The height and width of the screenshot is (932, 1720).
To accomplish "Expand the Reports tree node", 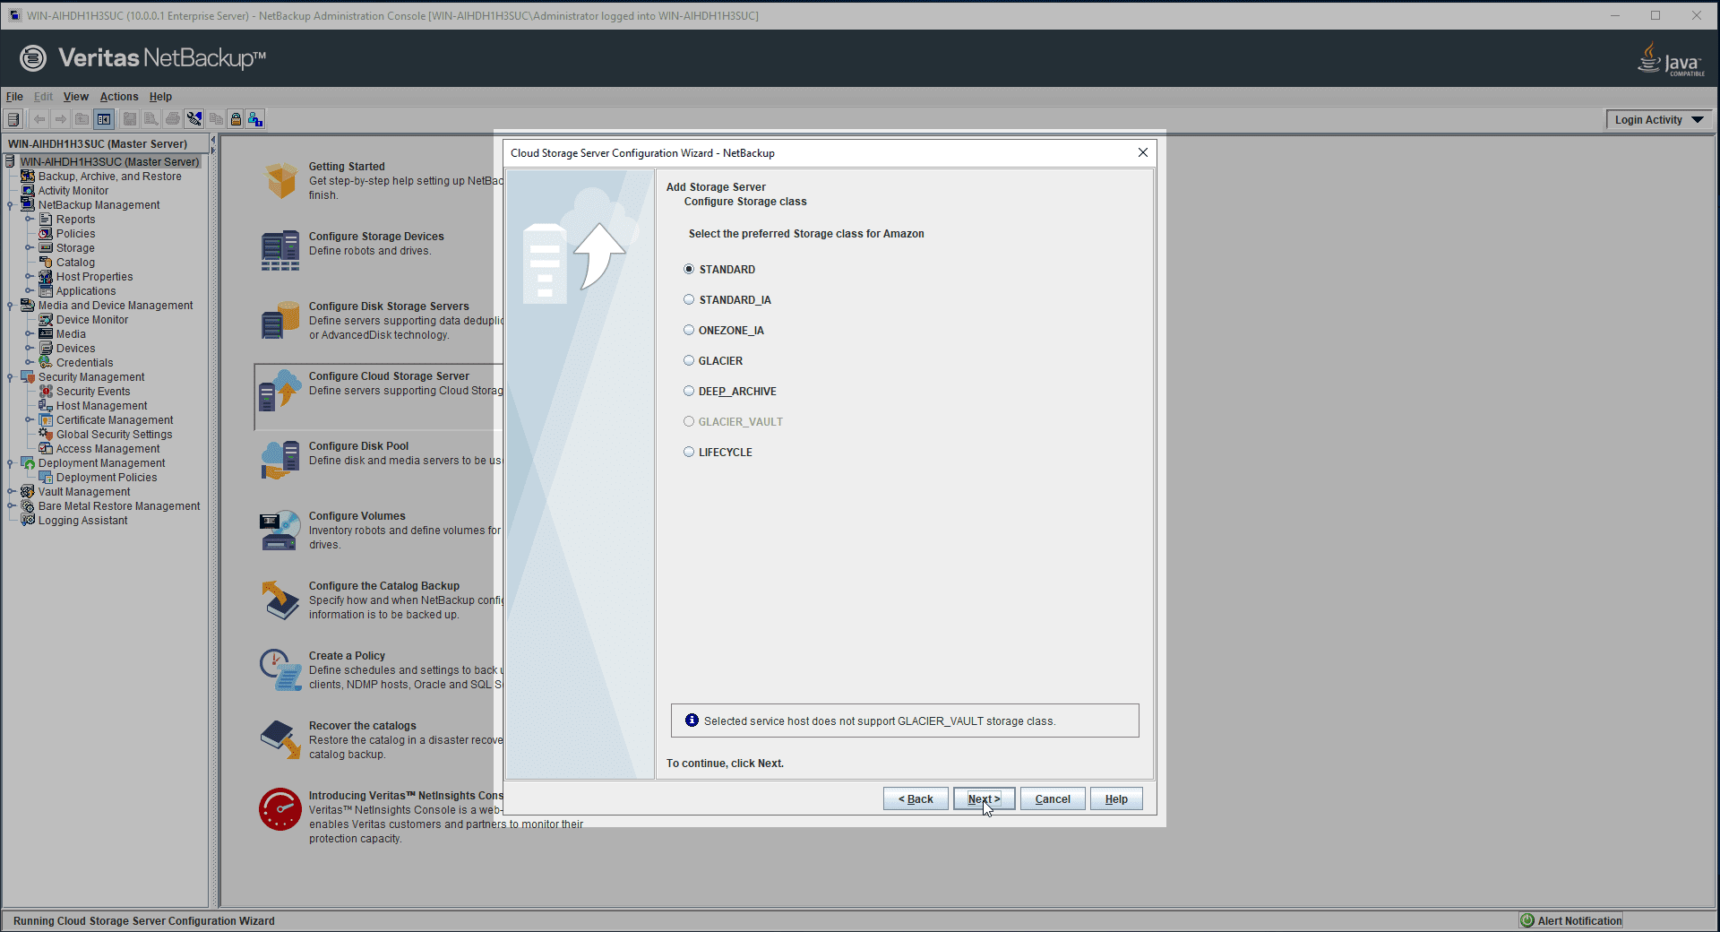I will pos(29,220).
